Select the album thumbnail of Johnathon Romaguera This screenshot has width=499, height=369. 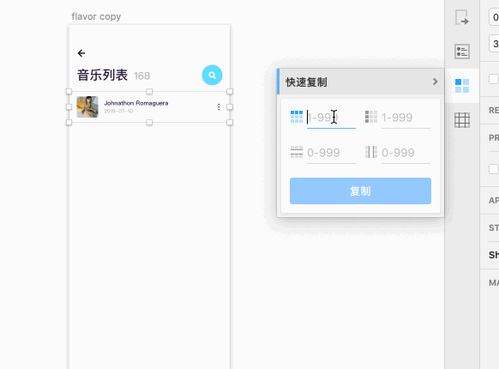pos(87,106)
